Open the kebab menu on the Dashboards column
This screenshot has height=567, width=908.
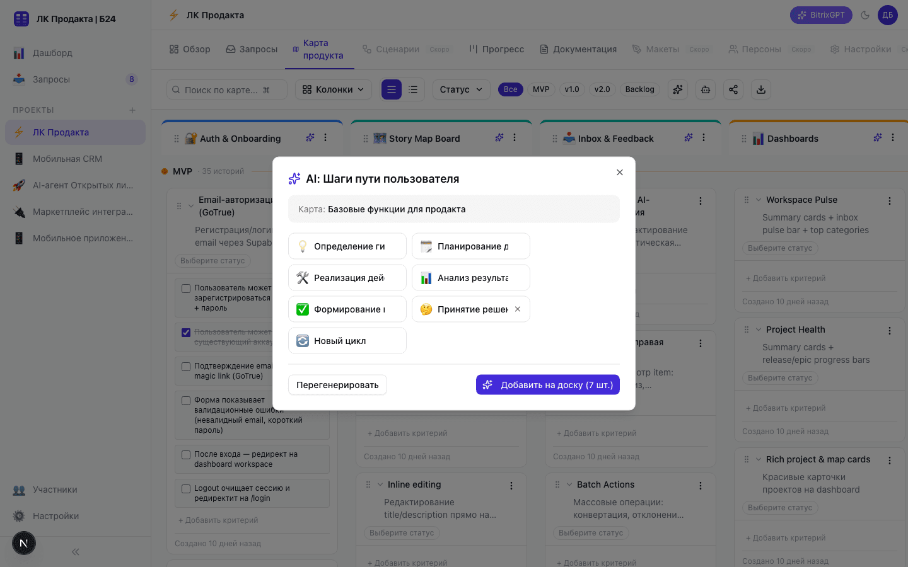pos(892,137)
